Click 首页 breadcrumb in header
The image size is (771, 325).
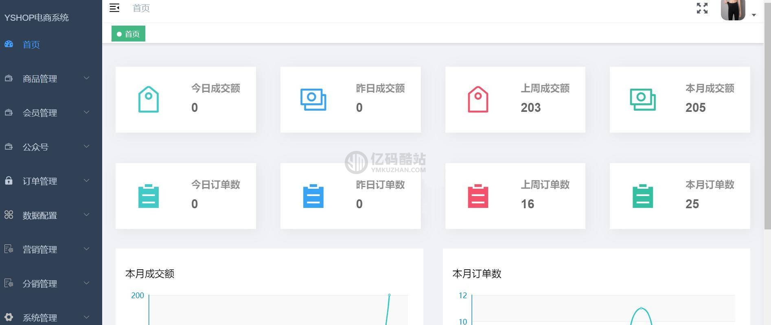point(141,8)
